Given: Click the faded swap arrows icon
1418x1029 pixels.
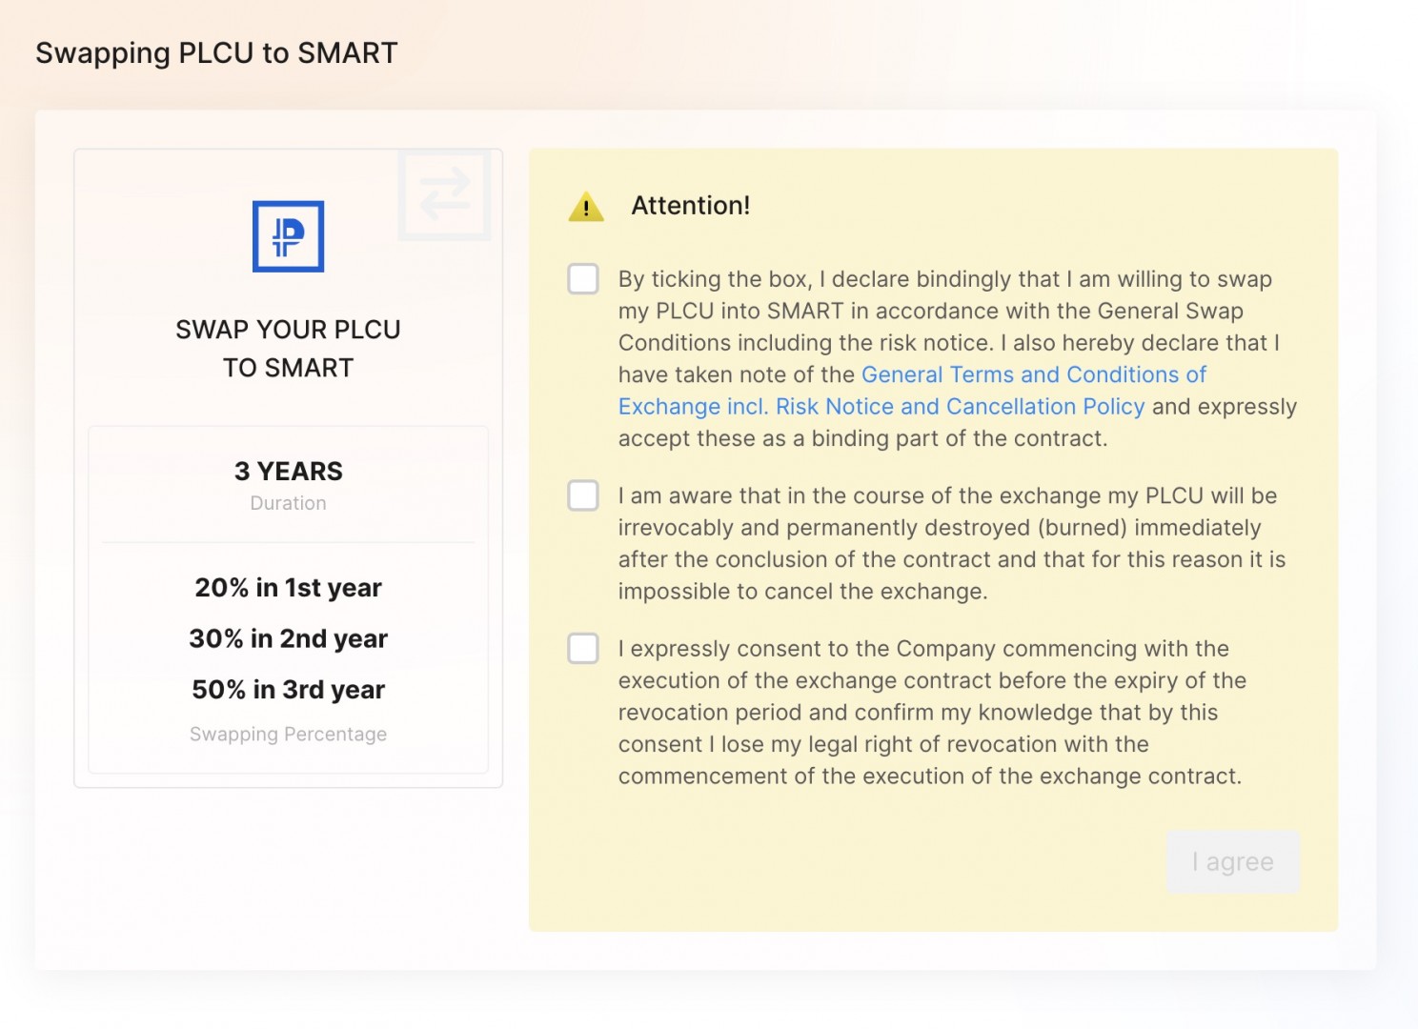Looking at the screenshot, I should (x=444, y=194).
